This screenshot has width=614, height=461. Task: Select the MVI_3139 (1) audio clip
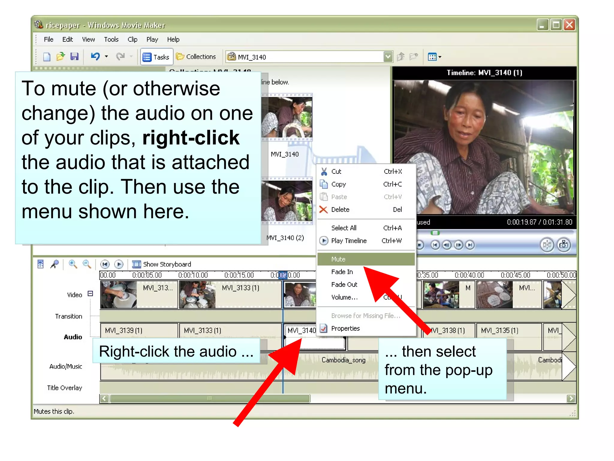139,330
